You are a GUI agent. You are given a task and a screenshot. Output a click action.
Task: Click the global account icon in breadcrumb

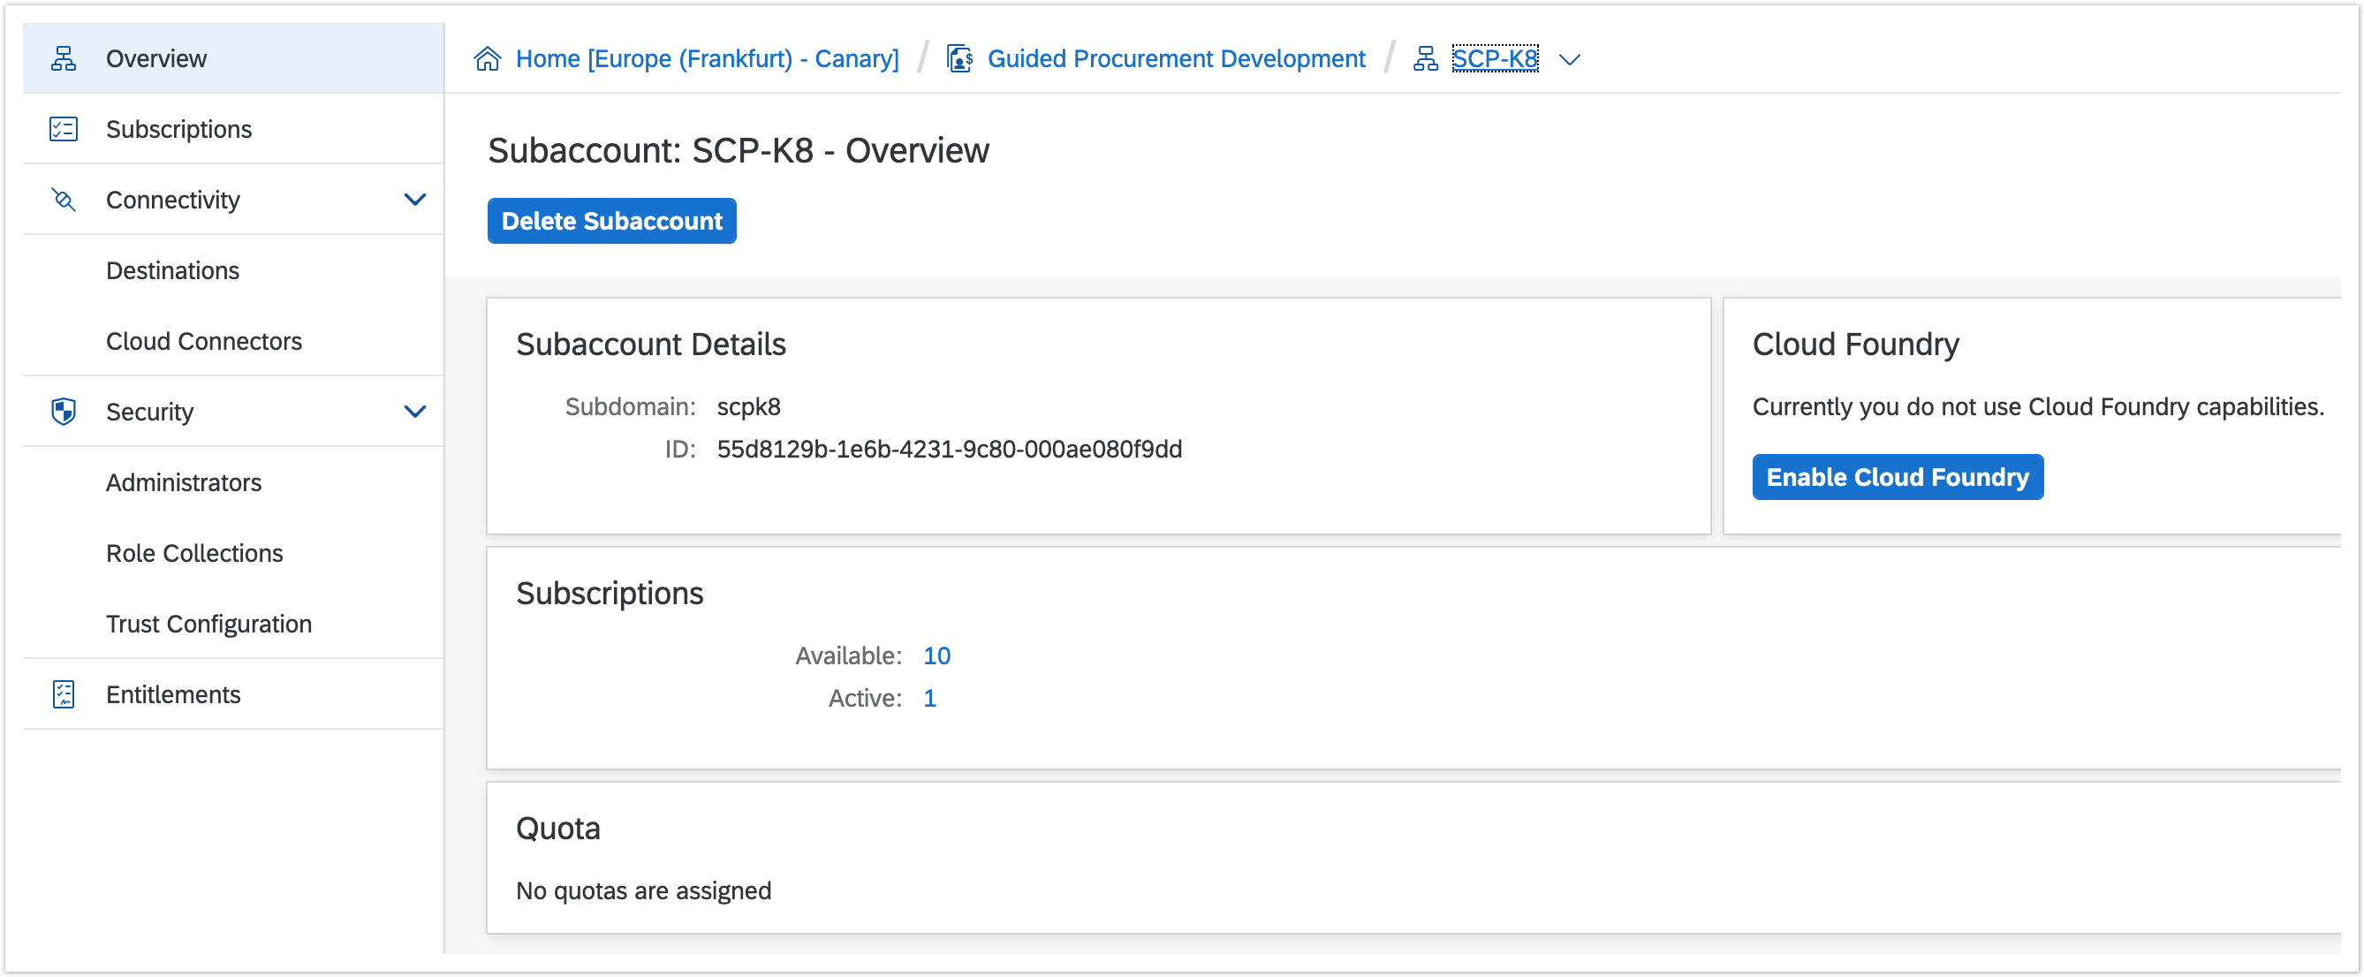pos(960,58)
